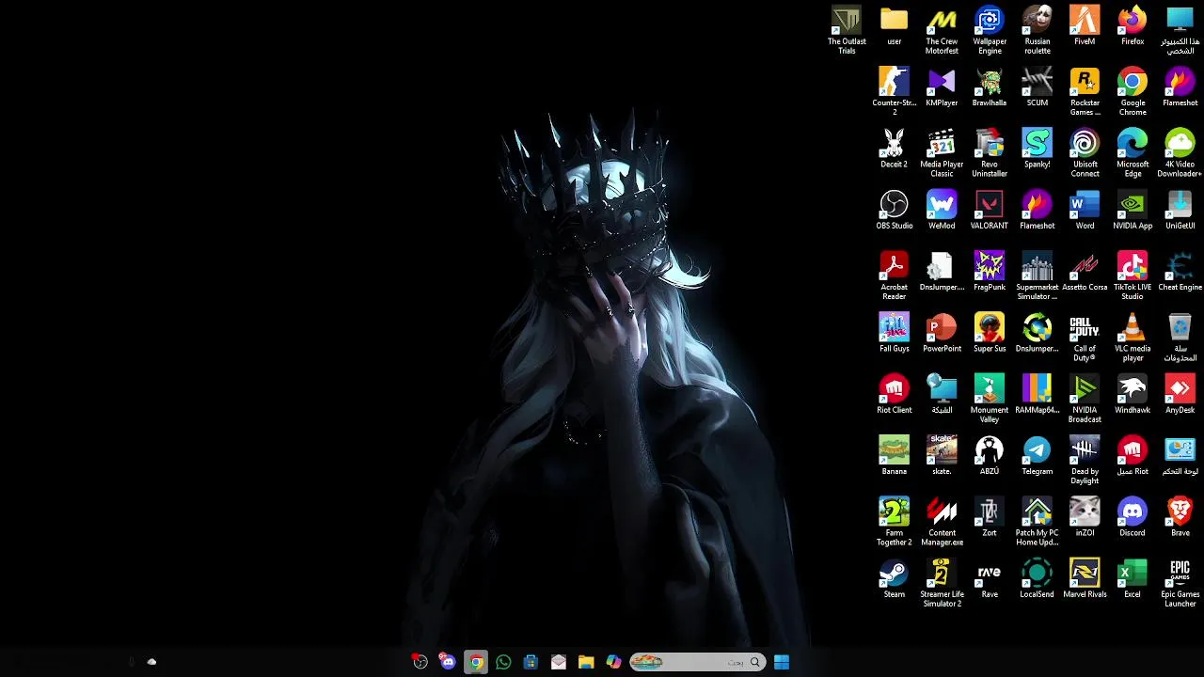This screenshot has height=677, width=1204.
Task: Launch RAMMap64 shortcut
Action: pyautogui.click(x=1037, y=394)
